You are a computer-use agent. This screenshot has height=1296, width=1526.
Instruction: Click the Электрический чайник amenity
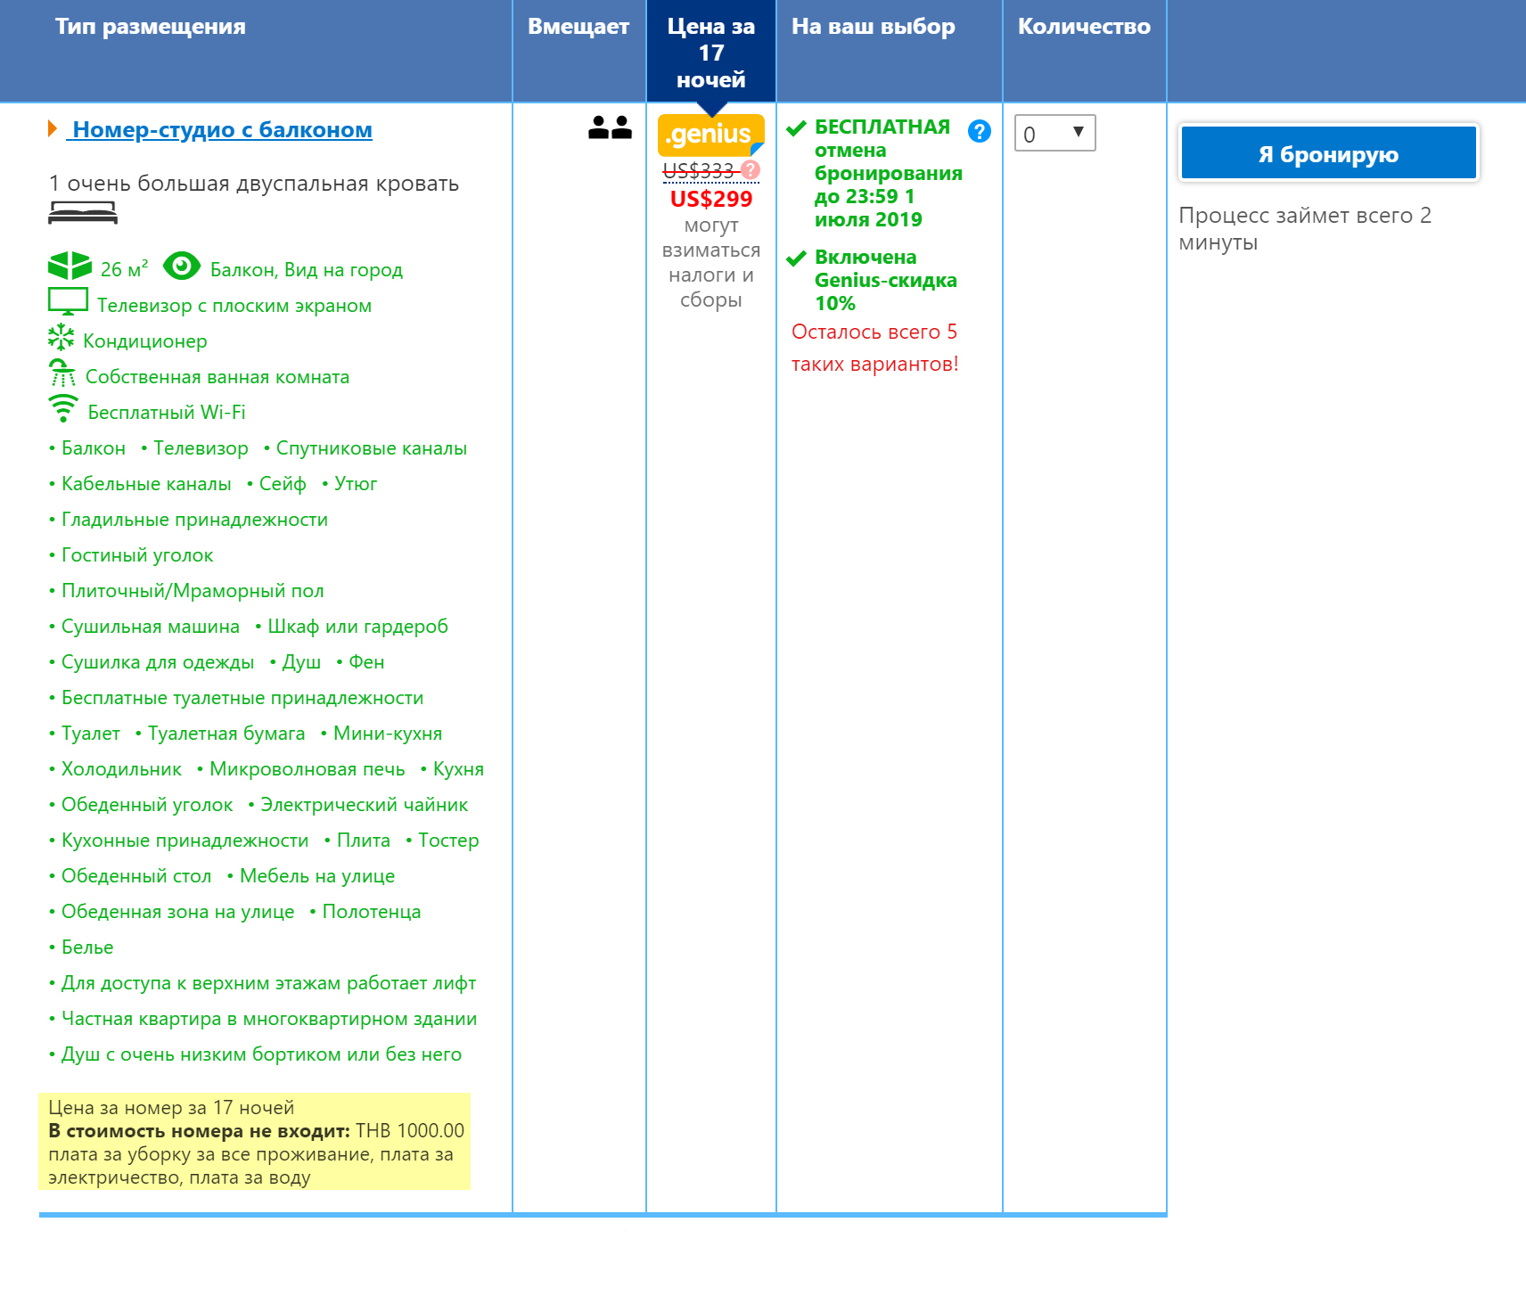coord(365,804)
